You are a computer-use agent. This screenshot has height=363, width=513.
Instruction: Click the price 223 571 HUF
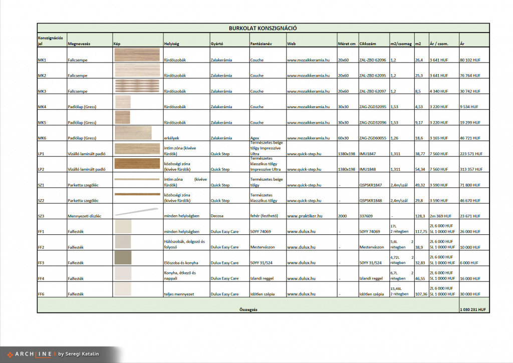tap(471, 154)
